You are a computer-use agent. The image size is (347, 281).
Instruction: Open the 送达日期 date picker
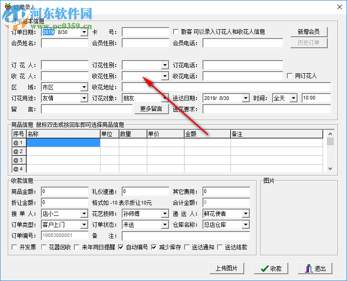coord(246,98)
